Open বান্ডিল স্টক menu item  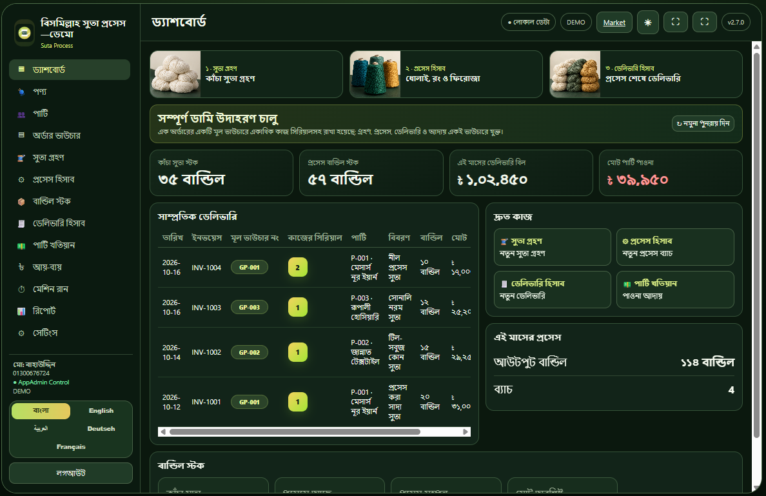tap(70, 201)
